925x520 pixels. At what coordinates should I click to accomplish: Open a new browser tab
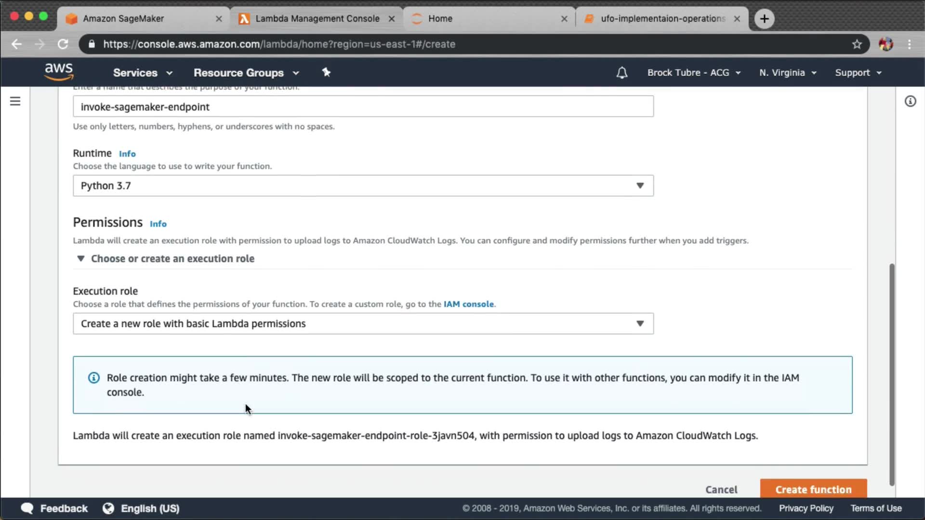tap(764, 19)
